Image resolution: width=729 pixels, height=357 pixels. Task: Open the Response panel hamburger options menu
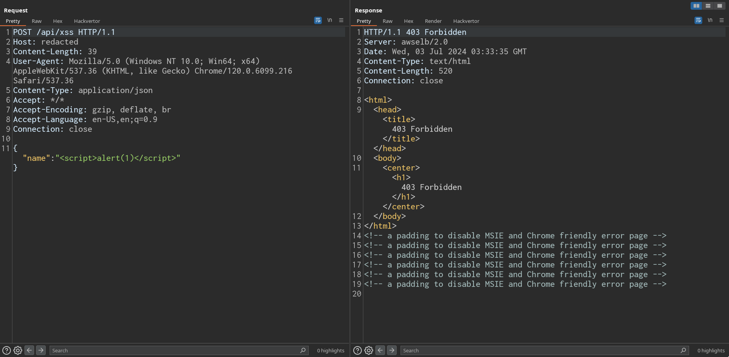[722, 20]
